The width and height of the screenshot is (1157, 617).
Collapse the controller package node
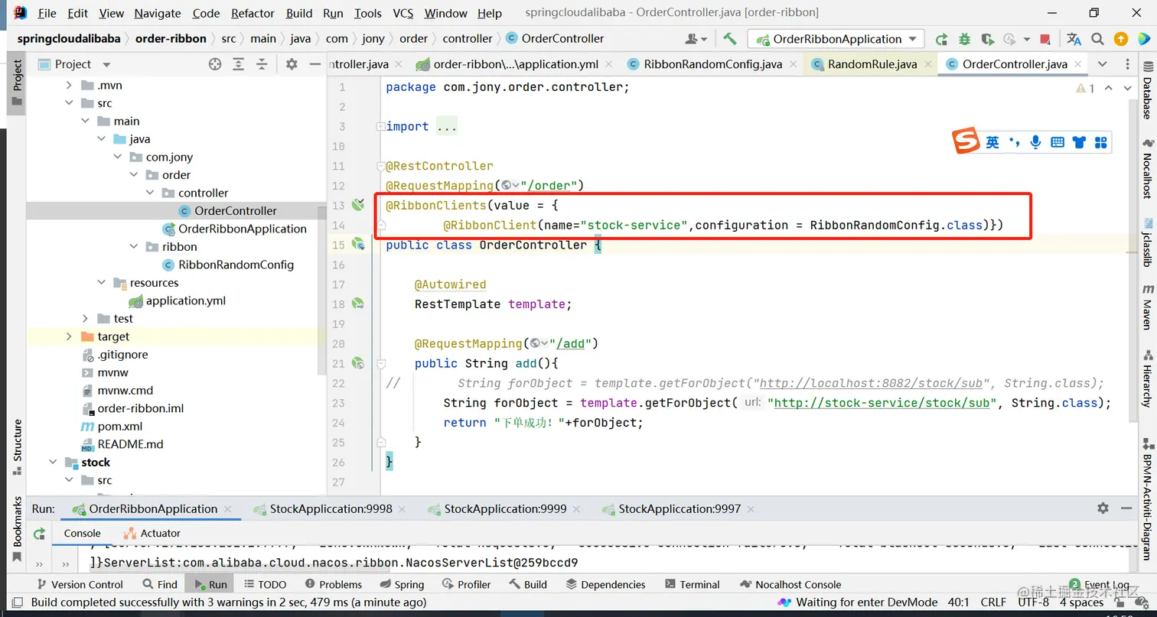click(150, 193)
